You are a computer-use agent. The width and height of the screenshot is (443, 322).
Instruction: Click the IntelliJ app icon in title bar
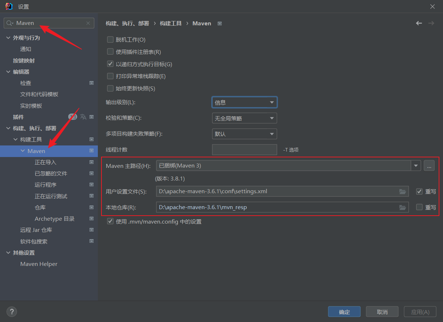click(x=9, y=6)
